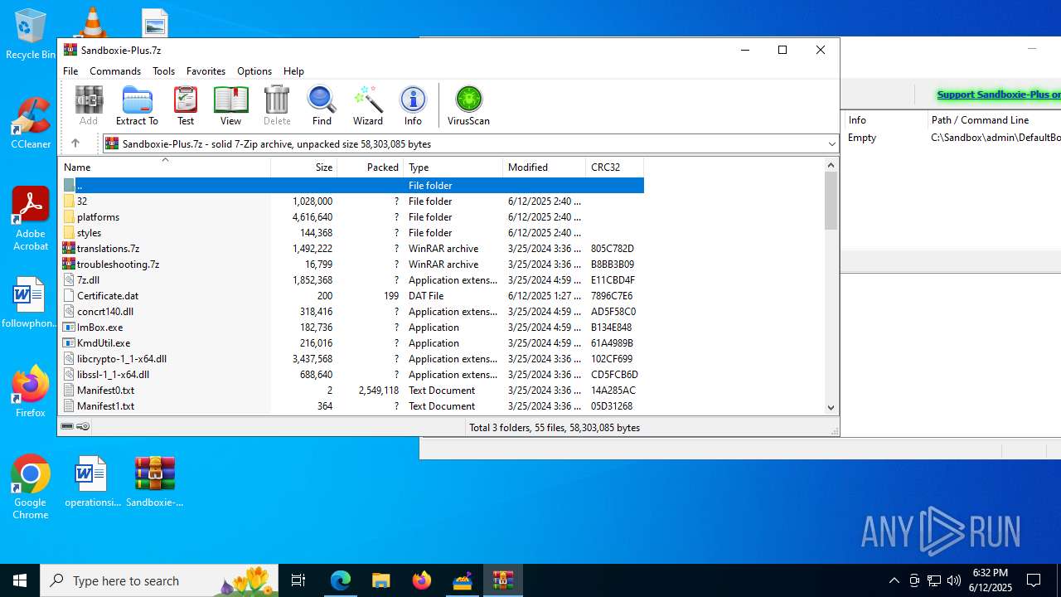Launch the Wizard tool
Image resolution: width=1061 pixels, height=597 pixels.
[368, 105]
